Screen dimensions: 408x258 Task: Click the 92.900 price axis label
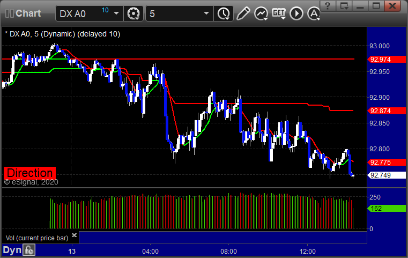click(380, 98)
